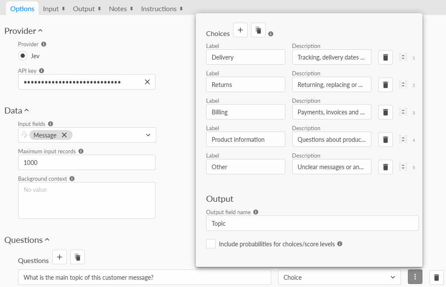Select the Jev provider radio button
This screenshot has width=446, height=287.
click(23, 56)
